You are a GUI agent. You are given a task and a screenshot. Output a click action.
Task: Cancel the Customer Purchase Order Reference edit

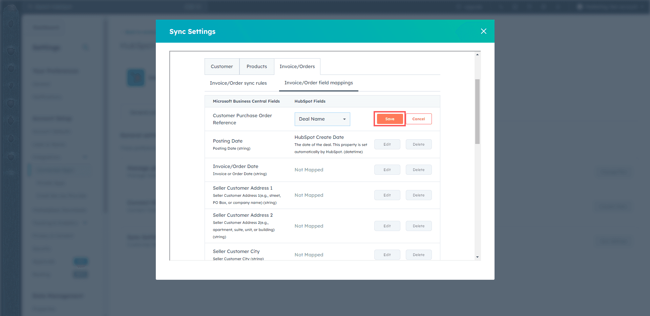click(419, 119)
